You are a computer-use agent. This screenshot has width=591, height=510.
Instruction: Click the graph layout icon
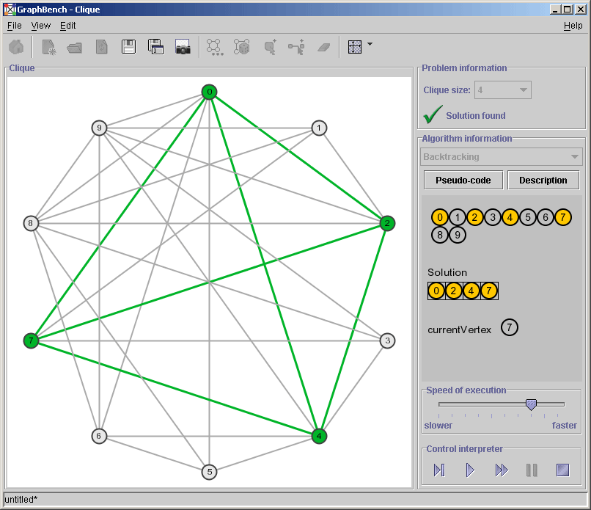click(x=214, y=47)
